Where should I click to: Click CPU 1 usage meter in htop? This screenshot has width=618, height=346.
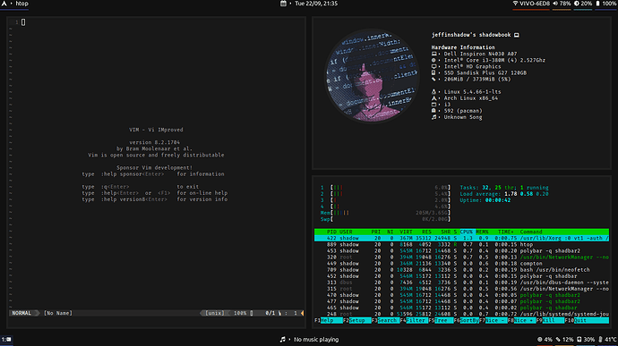click(385, 188)
